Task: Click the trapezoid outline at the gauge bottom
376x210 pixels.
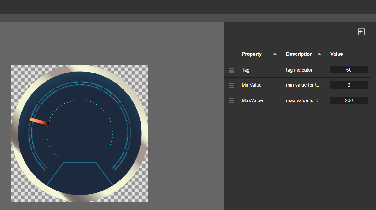Action: coord(80,162)
